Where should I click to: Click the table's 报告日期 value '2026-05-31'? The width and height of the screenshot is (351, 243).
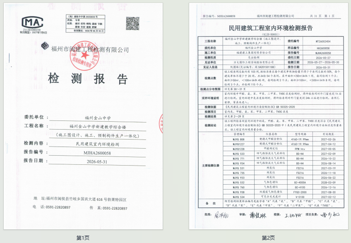(x=323, y=67)
